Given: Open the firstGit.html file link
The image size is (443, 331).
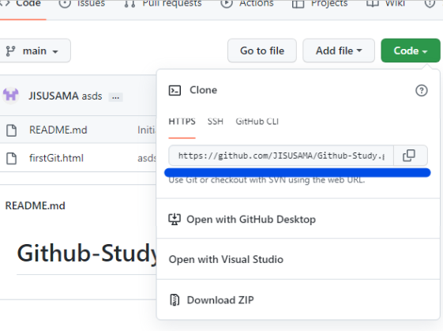Looking at the screenshot, I should click(56, 158).
